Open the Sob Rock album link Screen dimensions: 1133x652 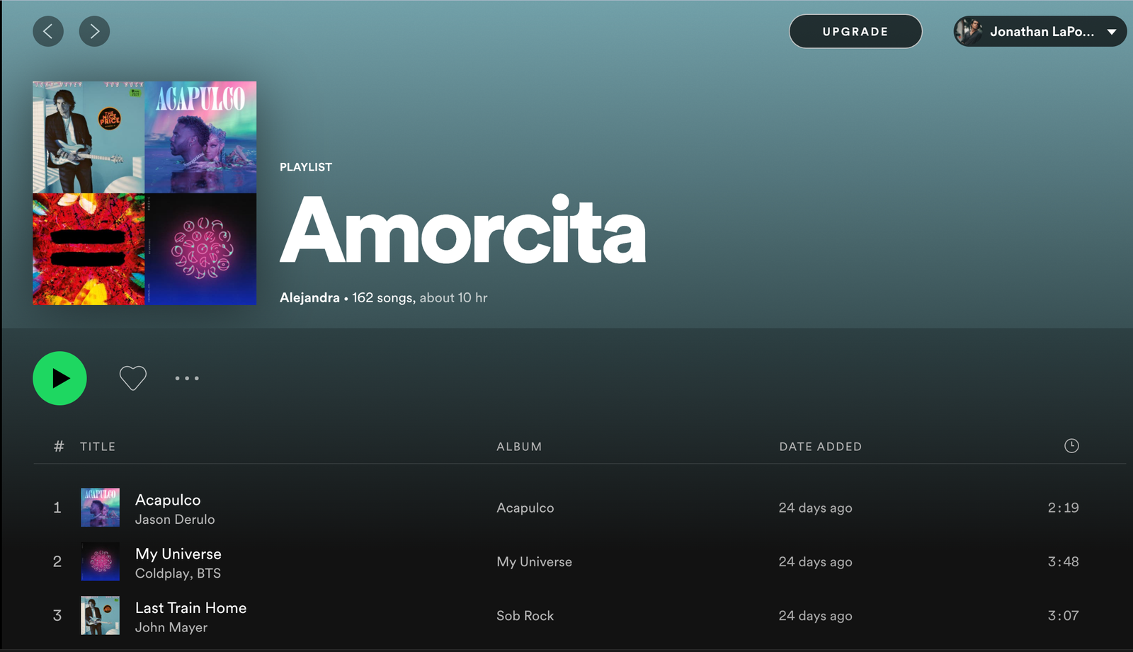pos(525,615)
